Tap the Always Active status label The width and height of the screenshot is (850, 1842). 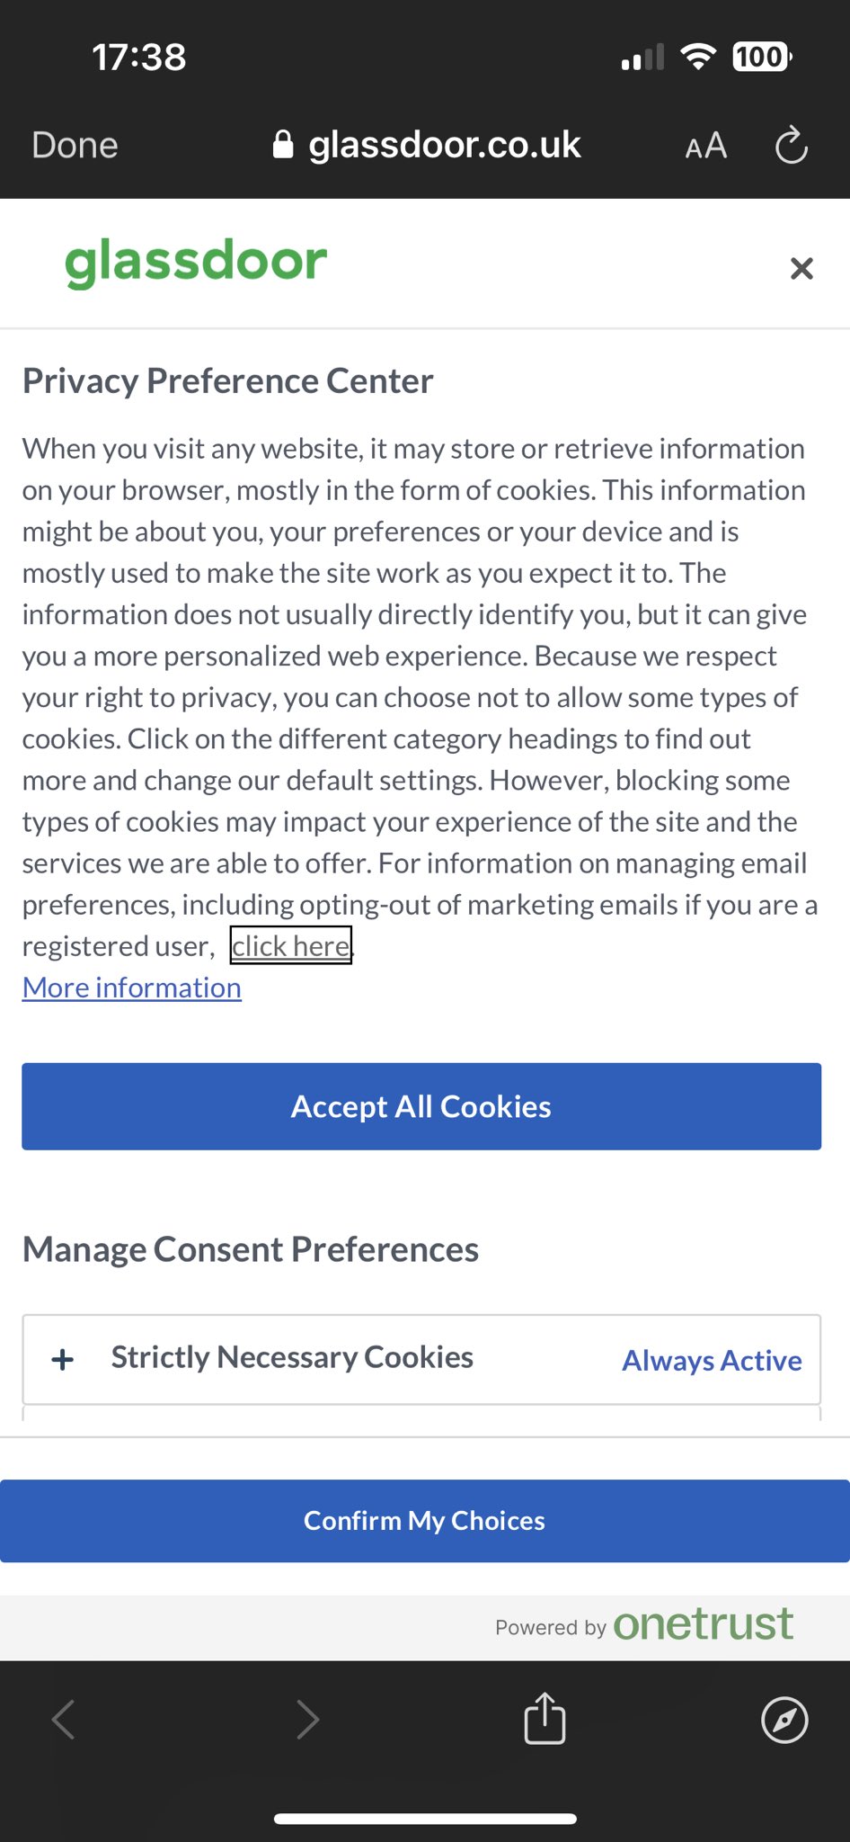pos(712,1360)
